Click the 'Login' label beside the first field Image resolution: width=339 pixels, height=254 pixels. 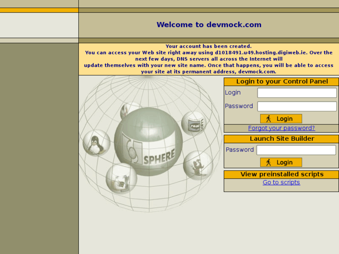pos(233,93)
